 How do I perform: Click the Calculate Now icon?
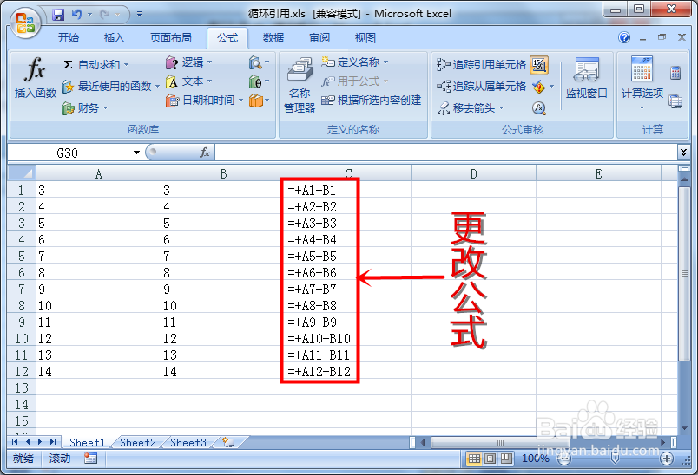pyautogui.click(x=675, y=73)
